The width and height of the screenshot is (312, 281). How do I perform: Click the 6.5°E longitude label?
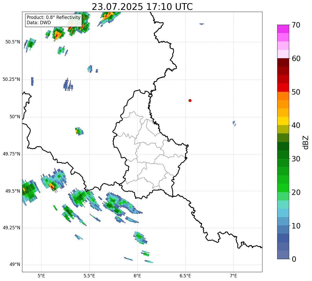(x=185, y=276)
